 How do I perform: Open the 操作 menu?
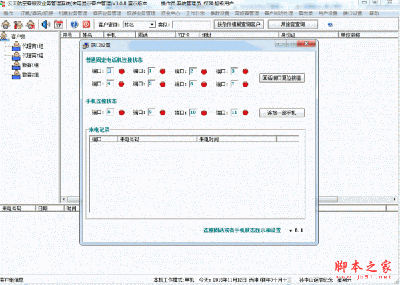pyautogui.click(x=9, y=13)
